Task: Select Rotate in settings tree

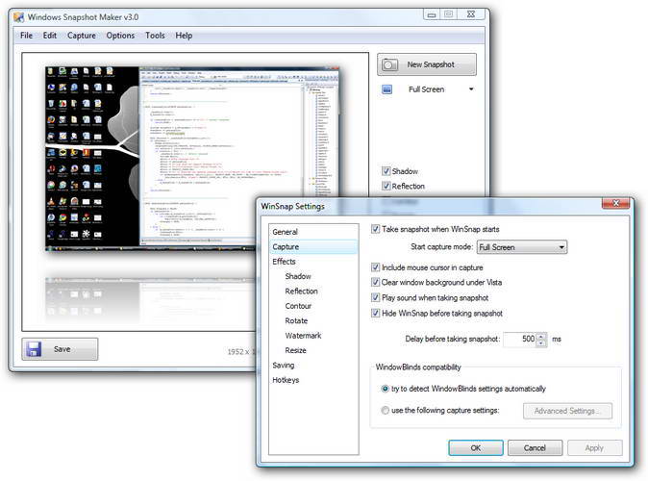Action: point(296,321)
